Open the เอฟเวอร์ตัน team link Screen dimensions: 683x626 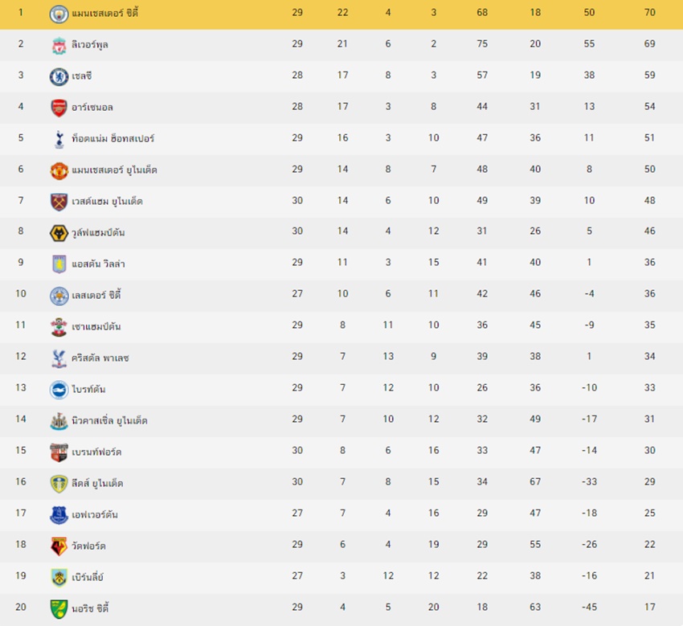(95, 514)
